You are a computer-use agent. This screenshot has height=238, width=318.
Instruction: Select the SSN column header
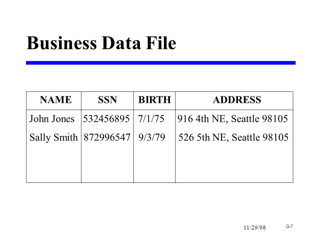pos(107,100)
